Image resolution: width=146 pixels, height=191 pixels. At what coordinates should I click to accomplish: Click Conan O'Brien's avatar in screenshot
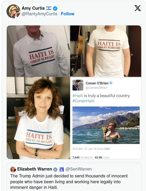78,85
